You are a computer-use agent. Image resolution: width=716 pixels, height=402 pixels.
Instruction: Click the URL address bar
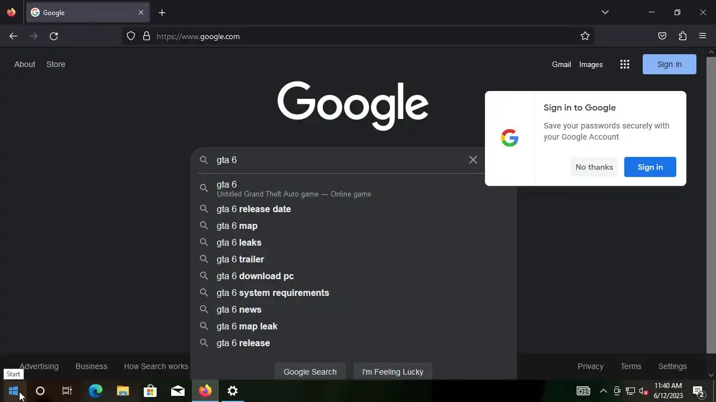(x=358, y=36)
